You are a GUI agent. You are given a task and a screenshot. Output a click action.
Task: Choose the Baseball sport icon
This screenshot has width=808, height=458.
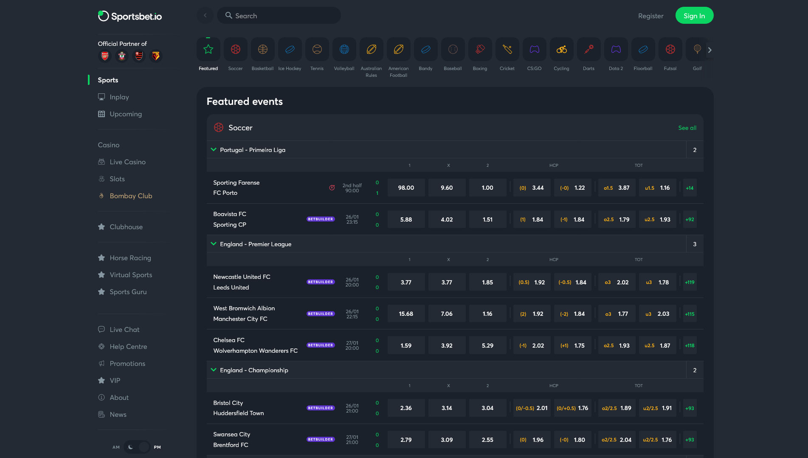pyautogui.click(x=453, y=50)
